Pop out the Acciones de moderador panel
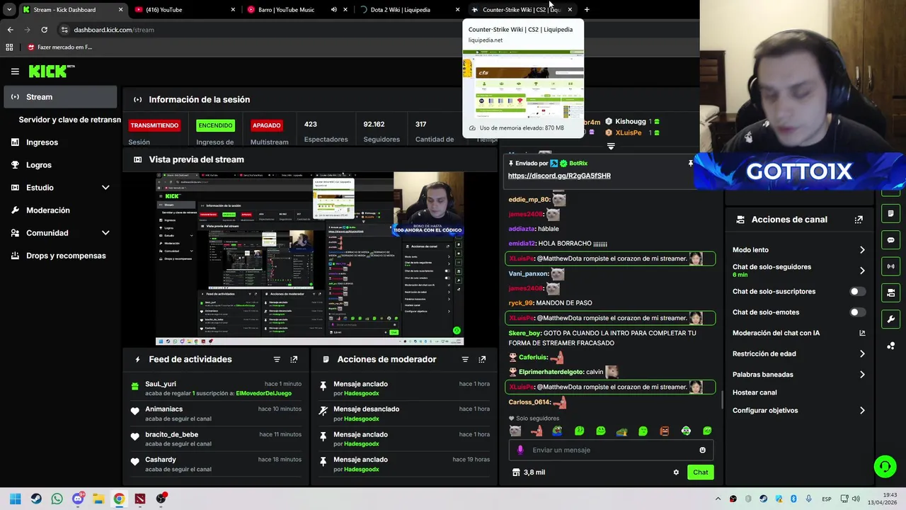 click(x=482, y=360)
